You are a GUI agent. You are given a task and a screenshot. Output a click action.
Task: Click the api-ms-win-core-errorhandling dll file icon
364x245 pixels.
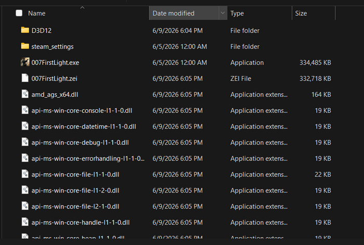[25, 158]
